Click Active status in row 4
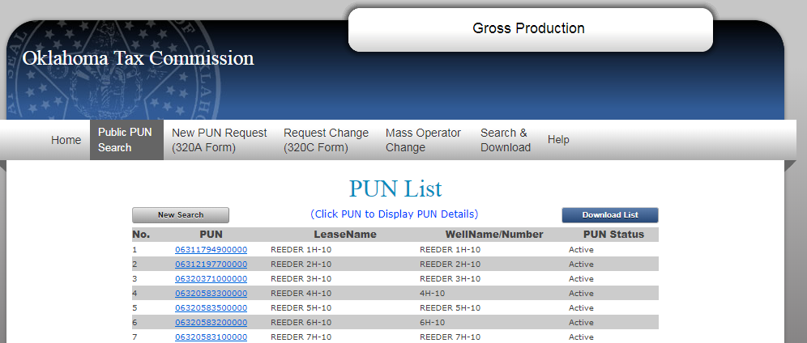This screenshot has width=807, height=343. coord(581,293)
